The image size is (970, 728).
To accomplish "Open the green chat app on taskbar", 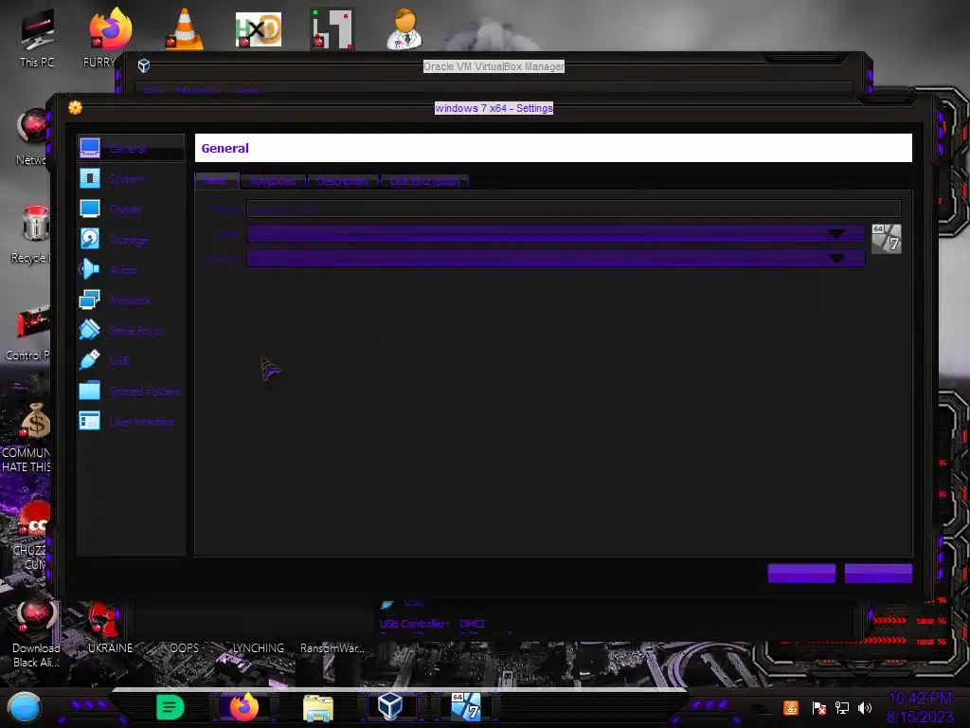I will (x=171, y=707).
